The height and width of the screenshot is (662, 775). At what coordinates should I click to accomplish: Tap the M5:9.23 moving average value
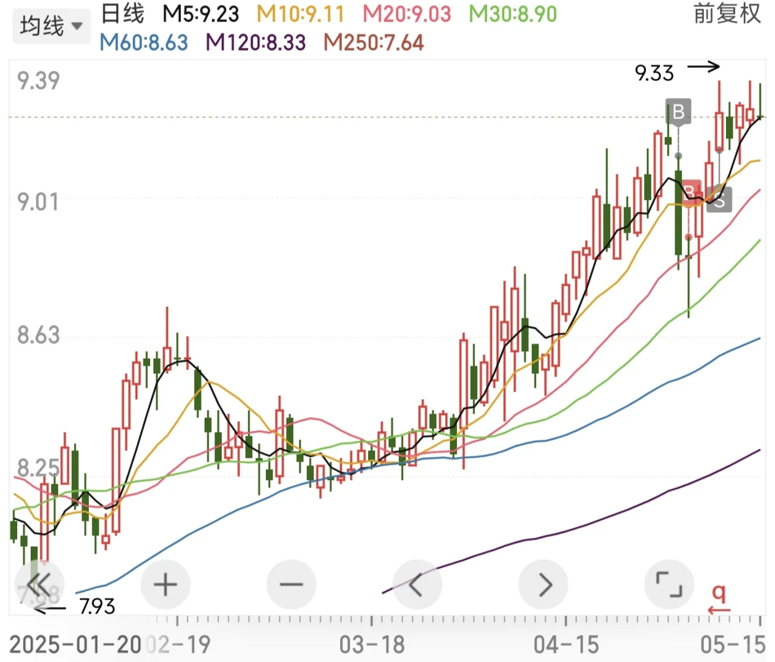pyautogui.click(x=201, y=13)
